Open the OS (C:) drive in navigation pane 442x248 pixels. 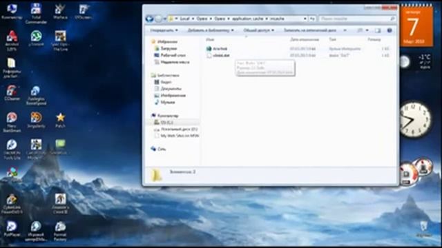164,123
